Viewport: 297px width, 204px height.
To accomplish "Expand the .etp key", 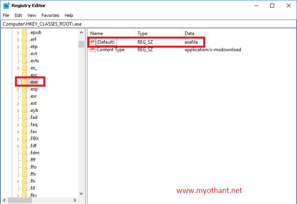I will 18,47.
